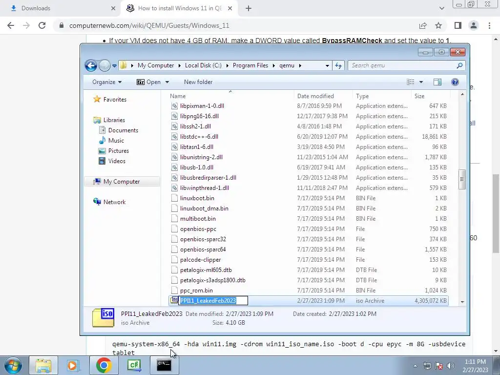Click Open with 7z button
Viewport: 500px width, 375px height.
coord(148,82)
